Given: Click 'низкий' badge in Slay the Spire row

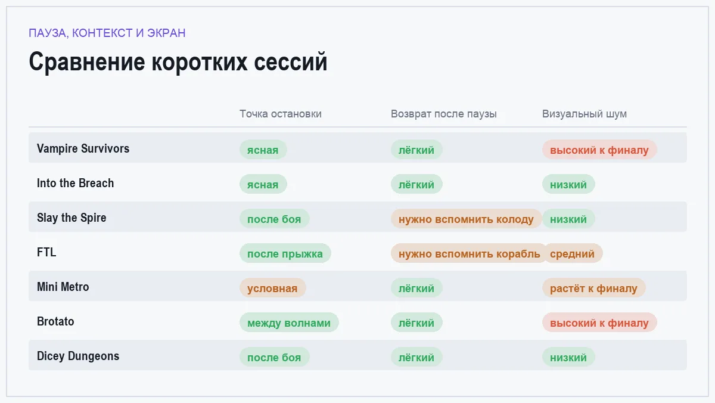Looking at the screenshot, I should pyautogui.click(x=568, y=219).
